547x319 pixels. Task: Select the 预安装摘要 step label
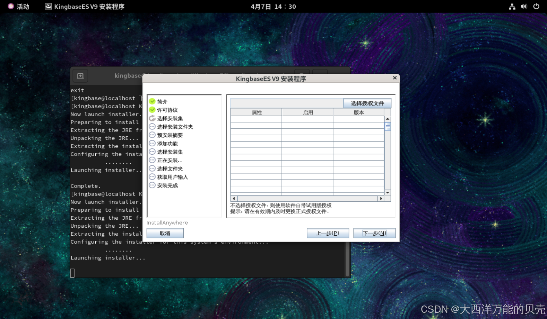(170, 135)
